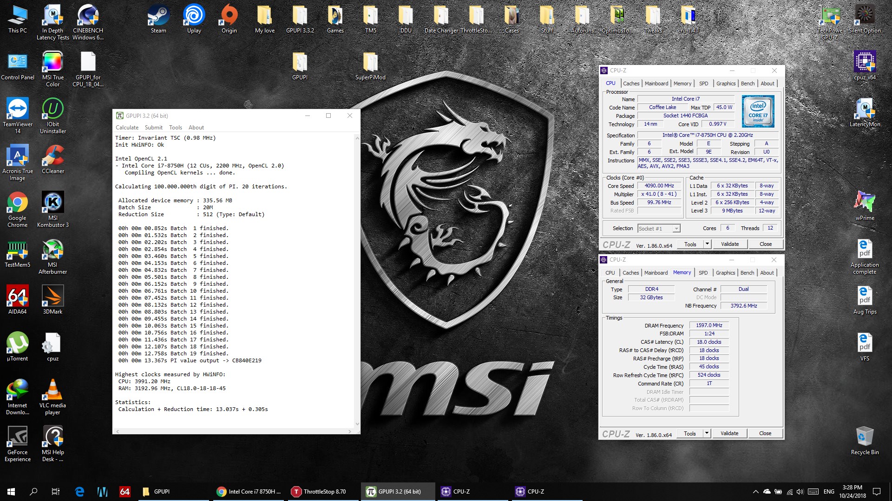892x501 pixels.
Task: Open Windows Start menu
Action: click(x=11, y=492)
